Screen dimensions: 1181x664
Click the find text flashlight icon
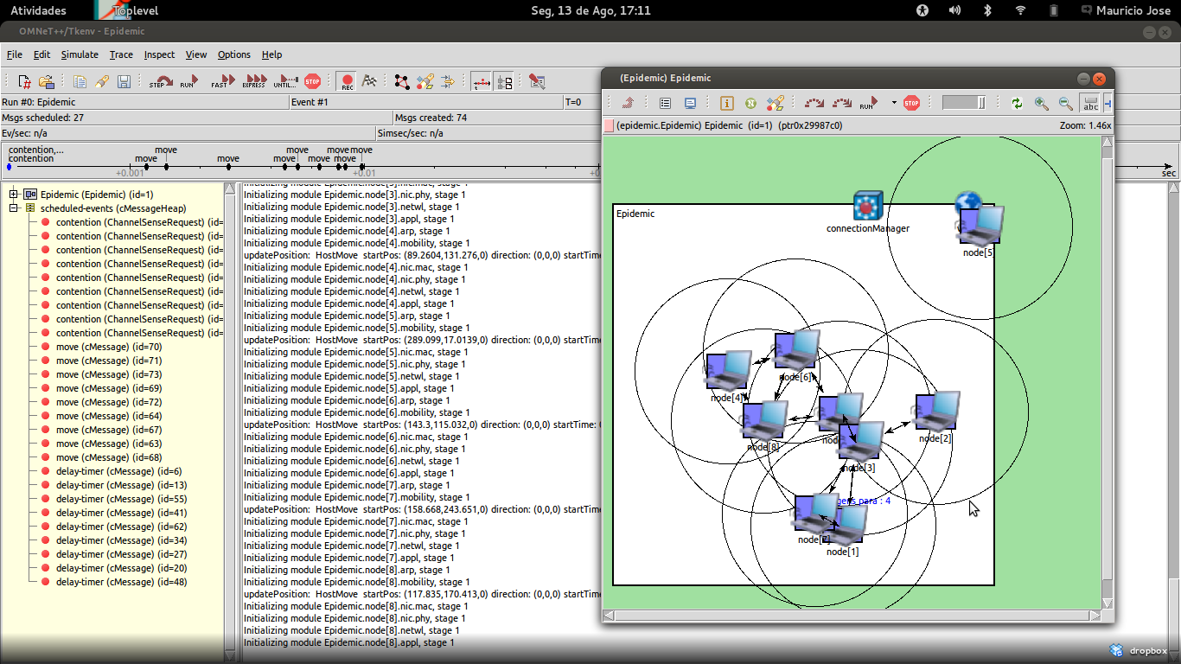pos(102,81)
